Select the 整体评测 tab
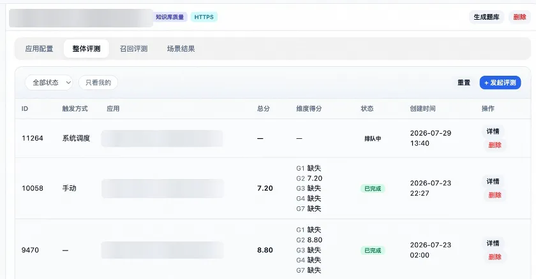The image size is (536, 279). 86,48
